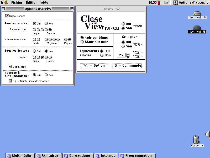
Task: Set Touches à auto-maintien to Non
Action: coord(46,75)
